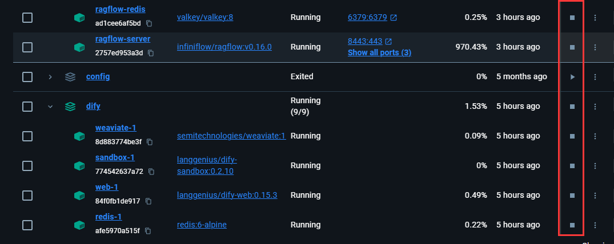
Task: Show all ports for ragflow-server
Action: click(x=379, y=53)
